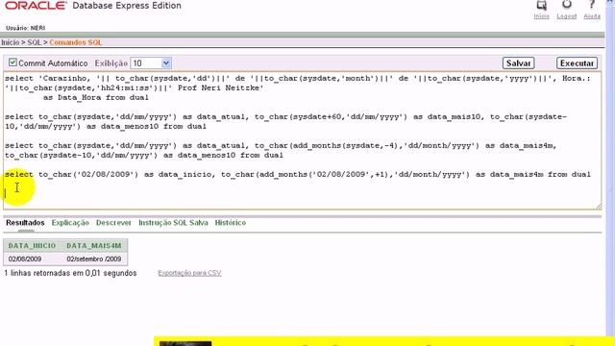Select the Resultados tab

pyautogui.click(x=25, y=223)
